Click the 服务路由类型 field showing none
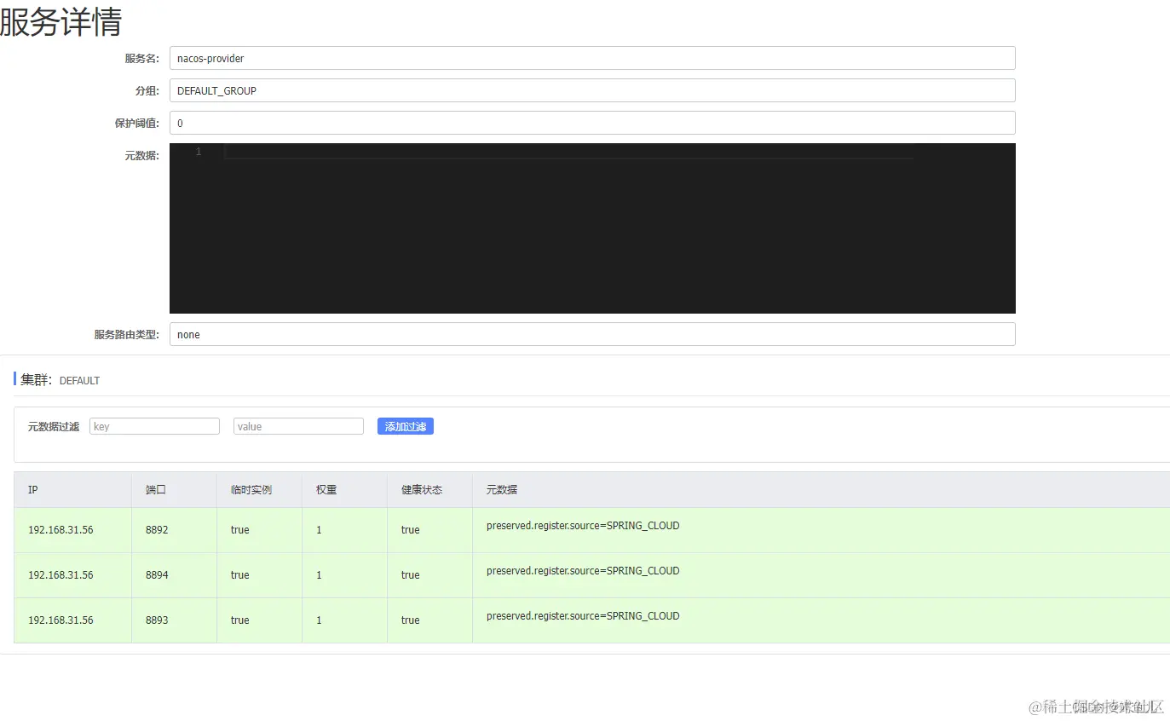 click(592, 334)
